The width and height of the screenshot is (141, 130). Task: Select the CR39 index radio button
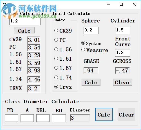56,31
